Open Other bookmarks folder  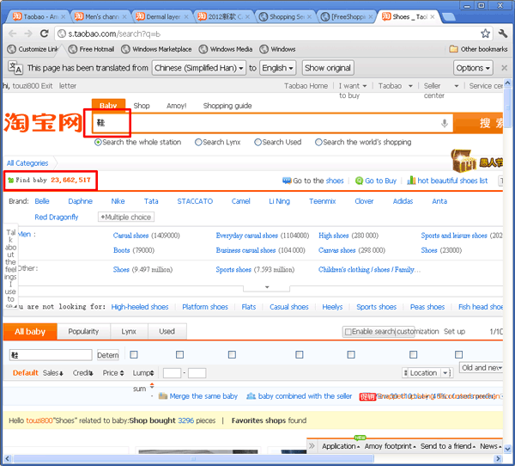478,49
